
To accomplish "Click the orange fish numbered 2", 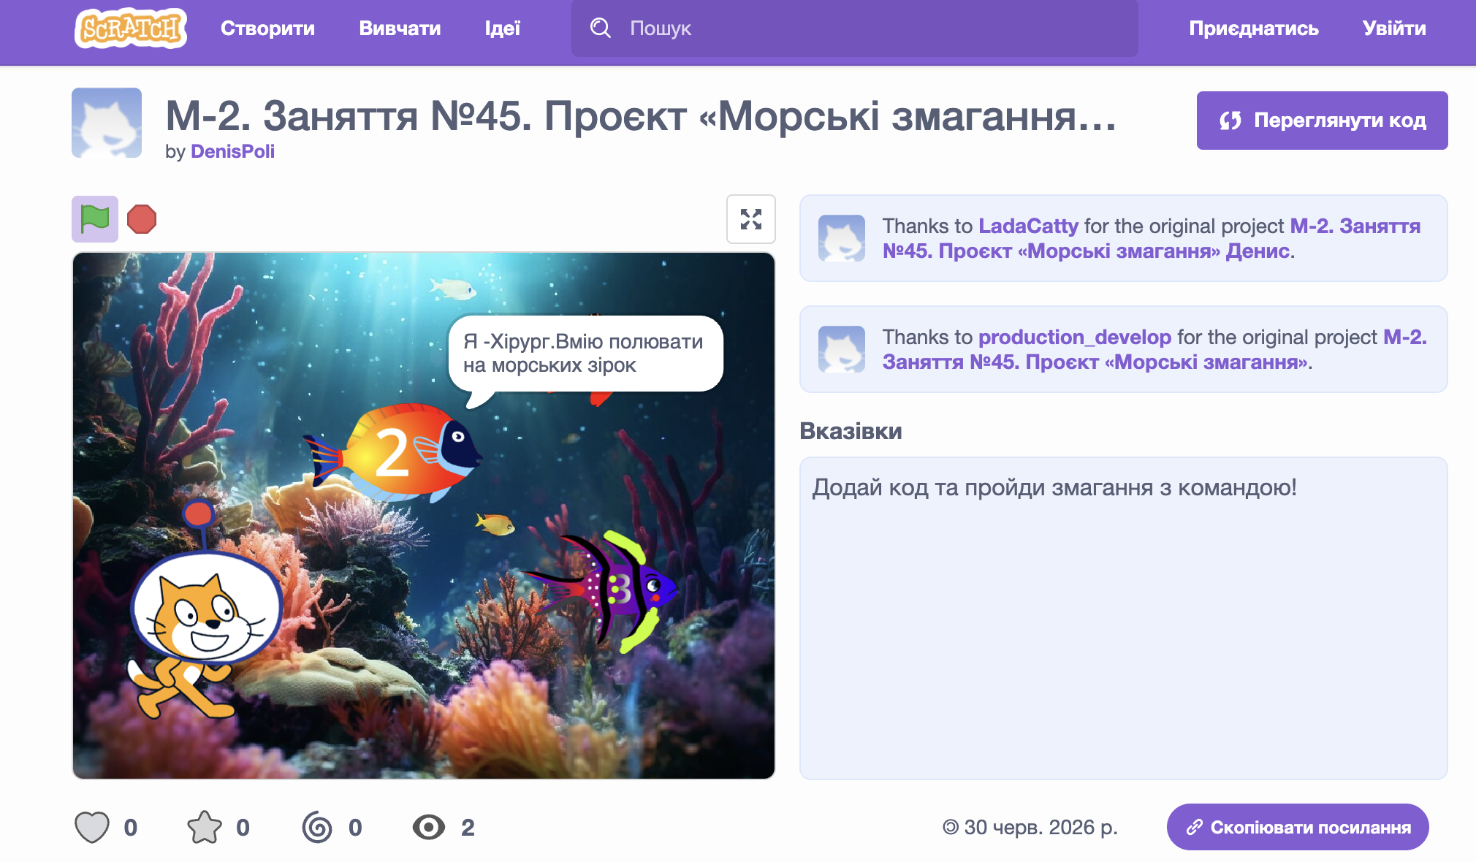I will pos(395,453).
